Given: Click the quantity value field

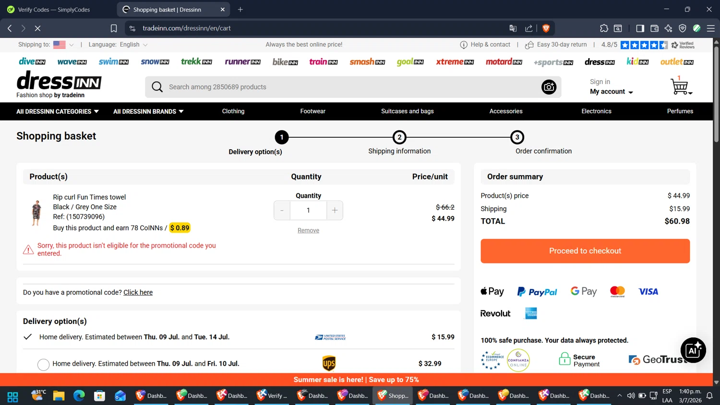Looking at the screenshot, I should tap(308, 210).
